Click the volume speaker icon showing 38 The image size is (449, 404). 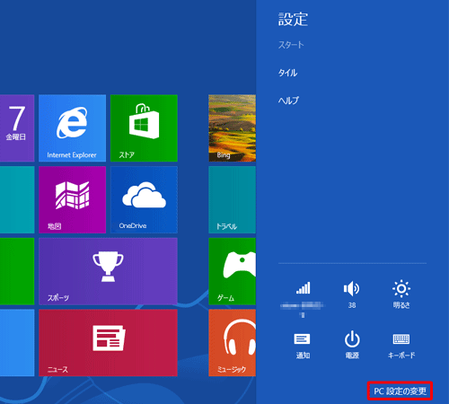[352, 289]
